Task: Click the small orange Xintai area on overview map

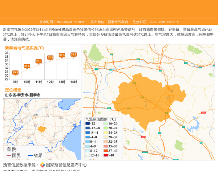Action: (x=41, y=129)
